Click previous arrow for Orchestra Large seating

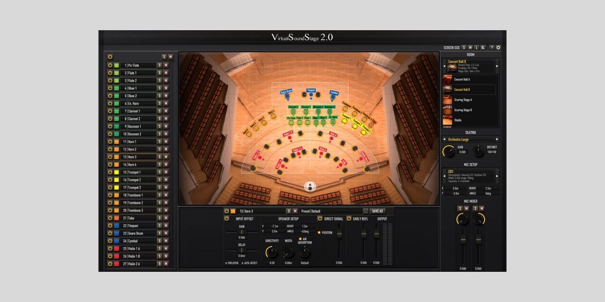(x=444, y=139)
